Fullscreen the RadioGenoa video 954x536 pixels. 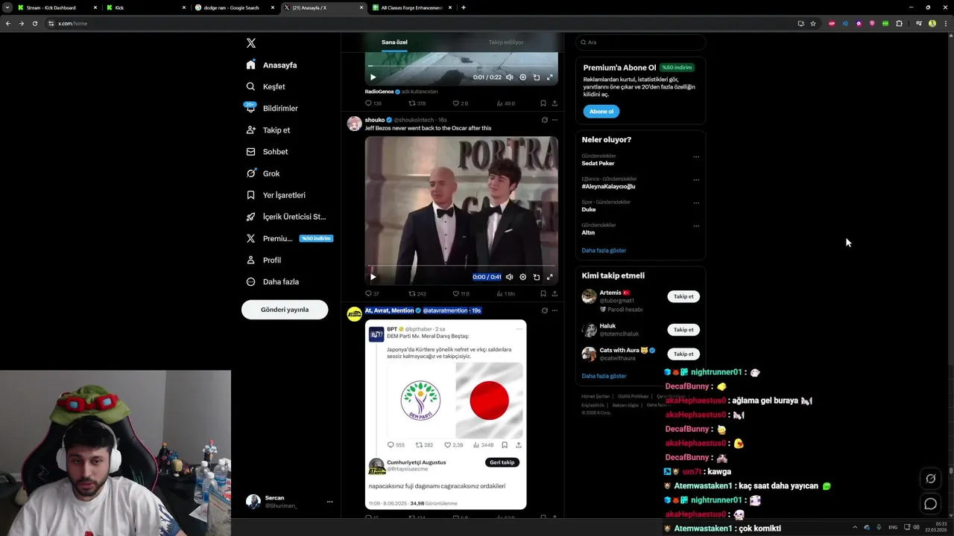550,77
